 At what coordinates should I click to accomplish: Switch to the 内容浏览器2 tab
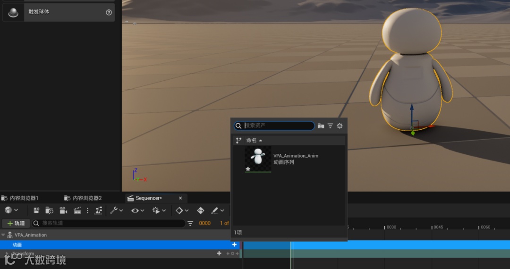pos(83,198)
